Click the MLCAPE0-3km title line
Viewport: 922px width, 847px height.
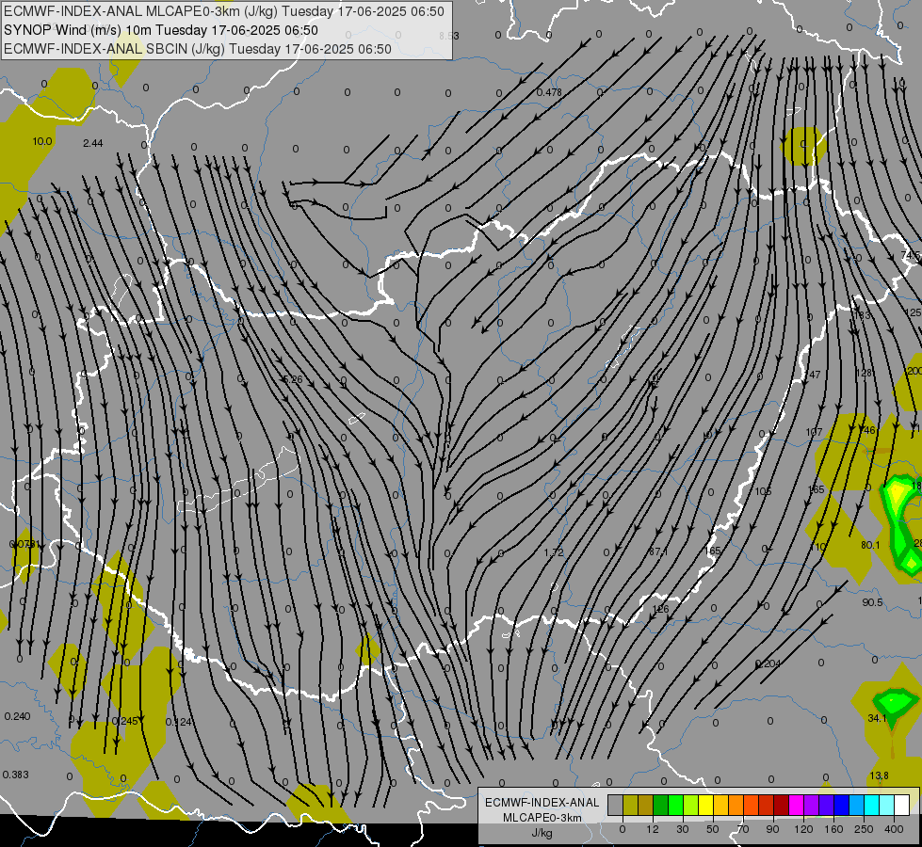coord(223,11)
